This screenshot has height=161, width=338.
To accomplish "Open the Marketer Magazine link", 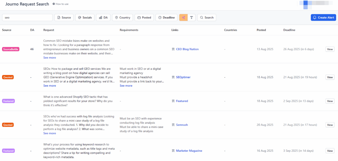I will 189,151.
